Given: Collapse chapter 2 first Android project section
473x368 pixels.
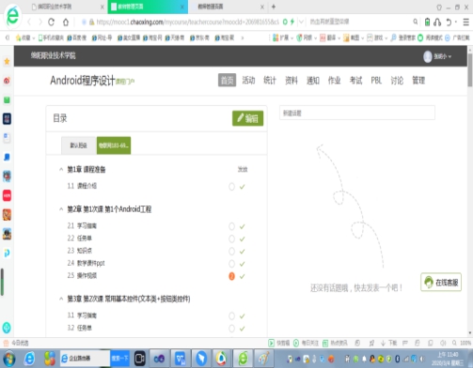Looking at the screenshot, I should click(x=61, y=209).
